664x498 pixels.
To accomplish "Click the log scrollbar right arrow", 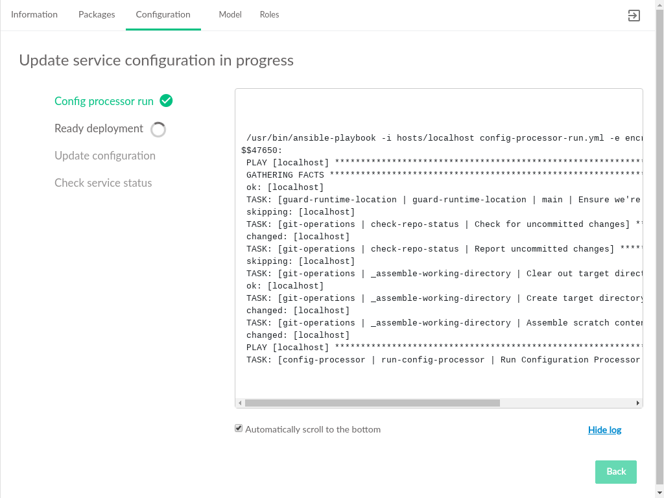I will click(638, 403).
